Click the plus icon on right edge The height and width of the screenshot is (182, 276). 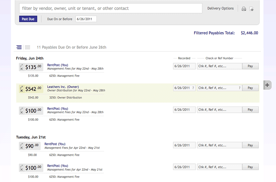click(x=267, y=85)
